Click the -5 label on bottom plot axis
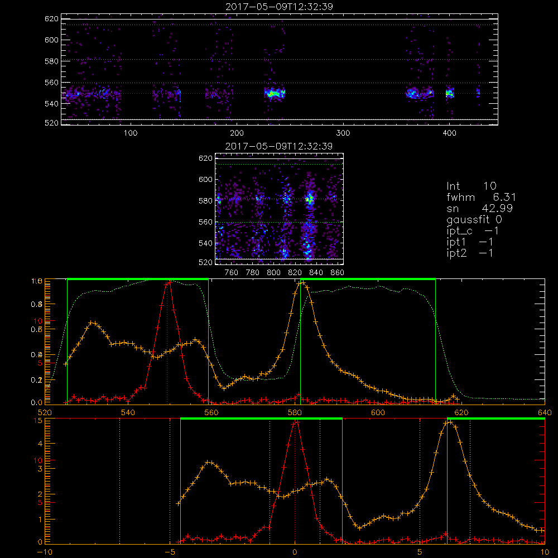The image size is (558, 558). pos(170,552)
